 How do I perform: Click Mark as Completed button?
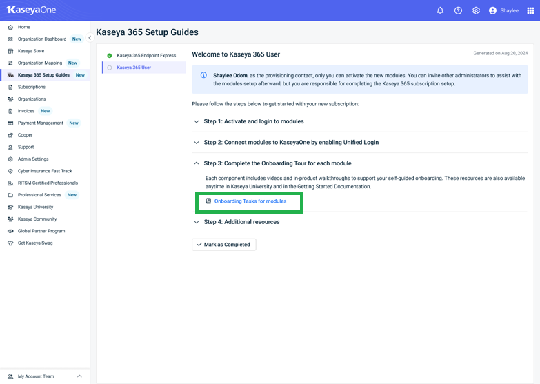[x=224, y=245]
